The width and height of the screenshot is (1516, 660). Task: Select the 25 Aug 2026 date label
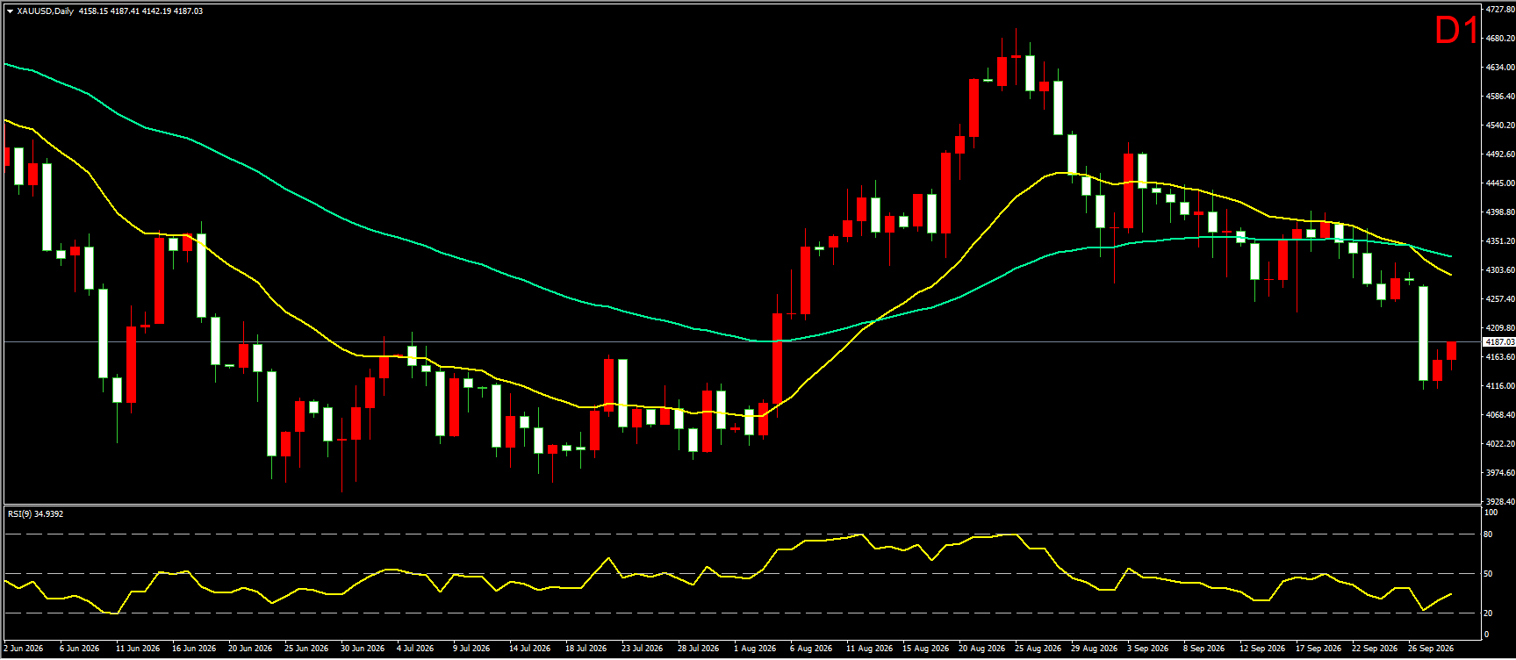(x=1038, y=649)
